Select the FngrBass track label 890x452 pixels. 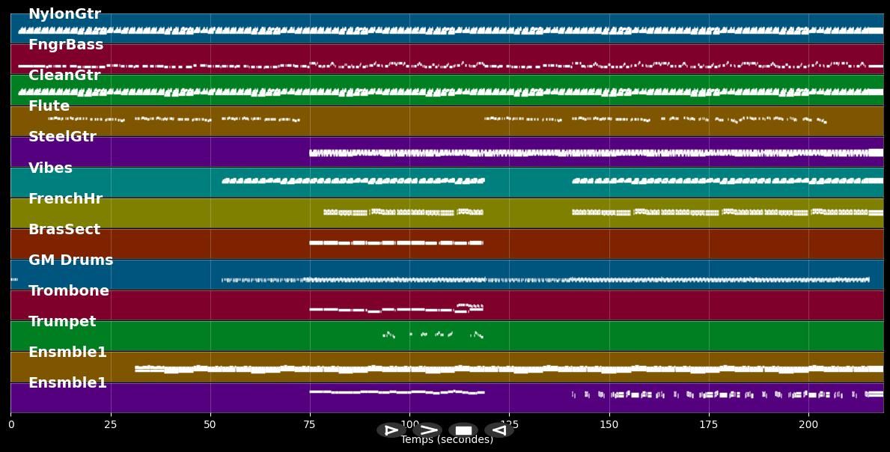(x=66, y=45)
